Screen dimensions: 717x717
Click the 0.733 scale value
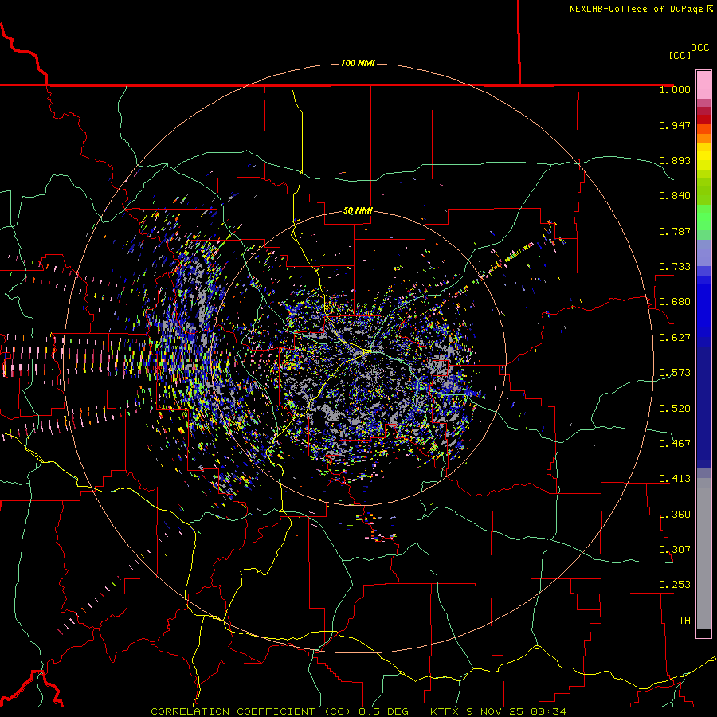(x=675, y=267)
